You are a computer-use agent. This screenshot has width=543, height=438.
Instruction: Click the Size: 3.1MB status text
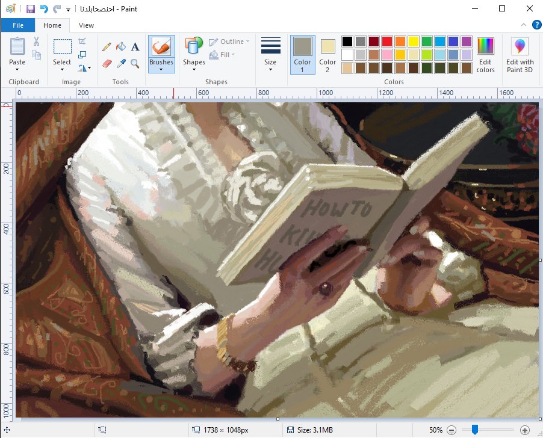coord(315,430)
